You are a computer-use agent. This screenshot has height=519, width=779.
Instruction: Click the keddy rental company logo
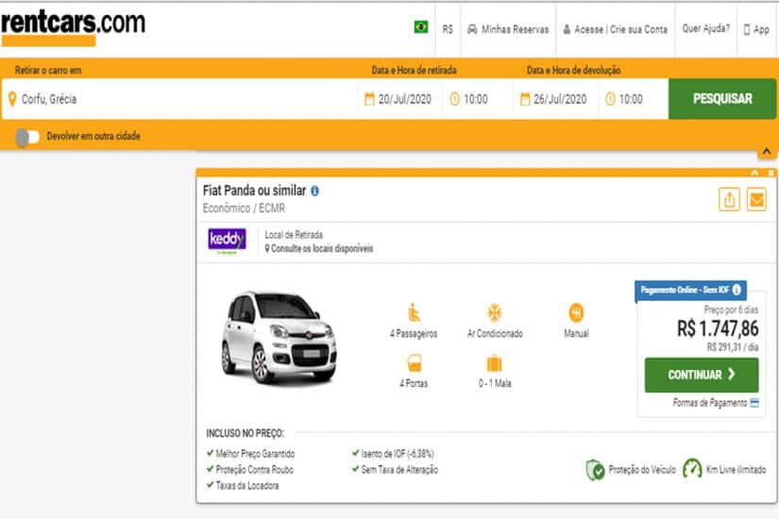click(x=227, y=242)
